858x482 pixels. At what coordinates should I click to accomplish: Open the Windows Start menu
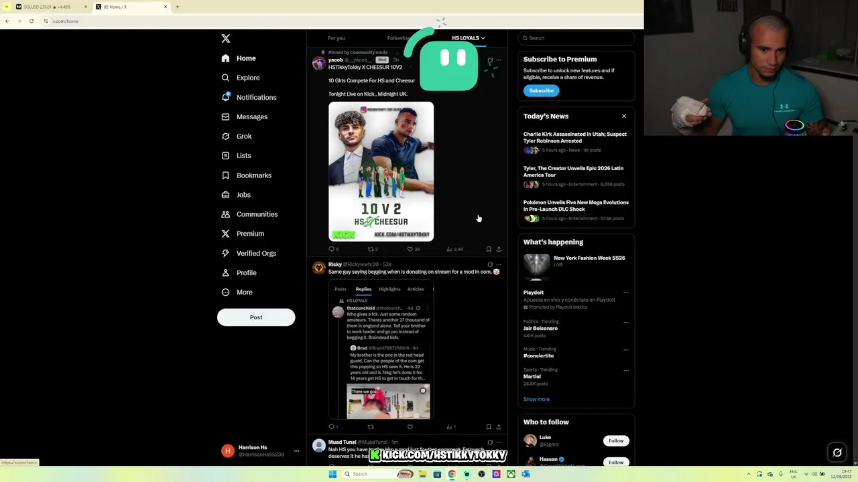coord(332,474)
